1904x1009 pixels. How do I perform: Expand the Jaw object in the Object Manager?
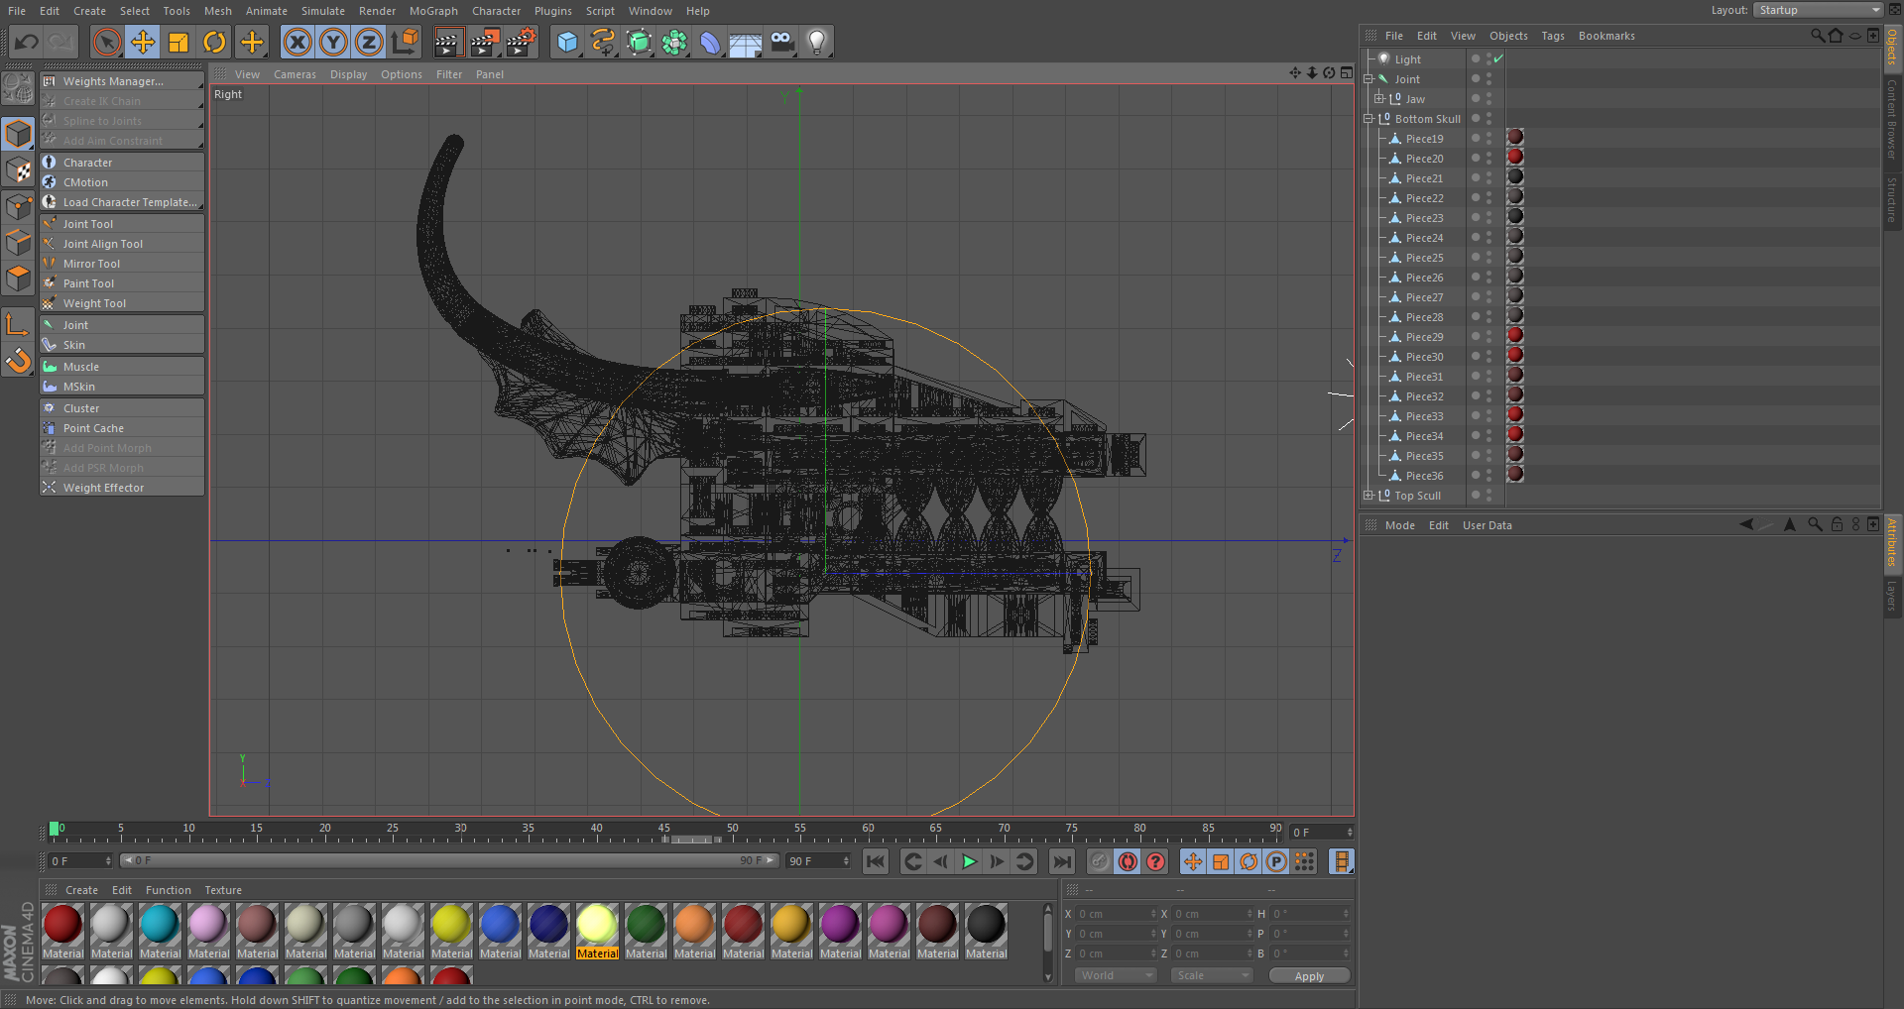coord(1380,98)
